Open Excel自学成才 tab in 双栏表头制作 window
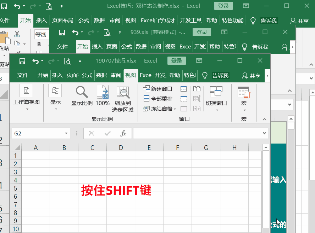The image size is (315, 233). (158, 21)
